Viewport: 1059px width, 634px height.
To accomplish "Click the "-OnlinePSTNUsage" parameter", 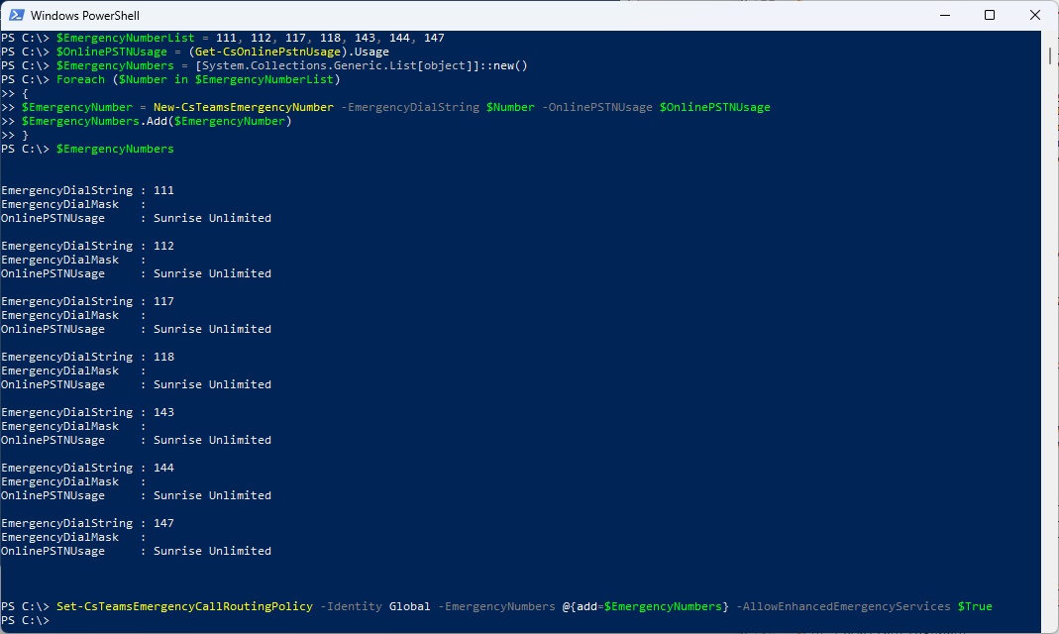I will click(x=597, y=107).
